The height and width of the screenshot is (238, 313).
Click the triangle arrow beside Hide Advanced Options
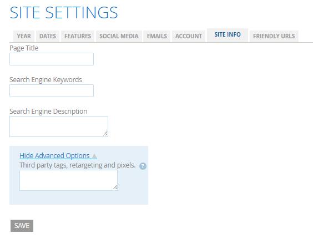coord(94,156)
